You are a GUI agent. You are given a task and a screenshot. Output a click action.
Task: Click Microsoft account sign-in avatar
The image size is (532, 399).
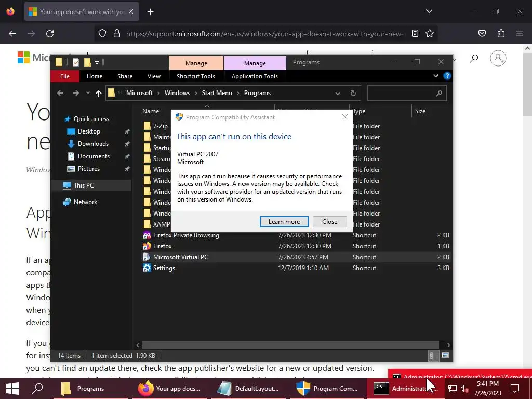coord(498,58)
